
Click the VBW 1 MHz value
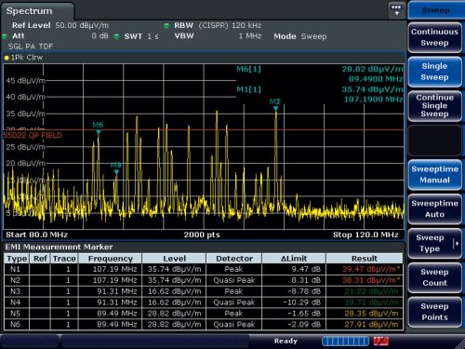point(250,36)
